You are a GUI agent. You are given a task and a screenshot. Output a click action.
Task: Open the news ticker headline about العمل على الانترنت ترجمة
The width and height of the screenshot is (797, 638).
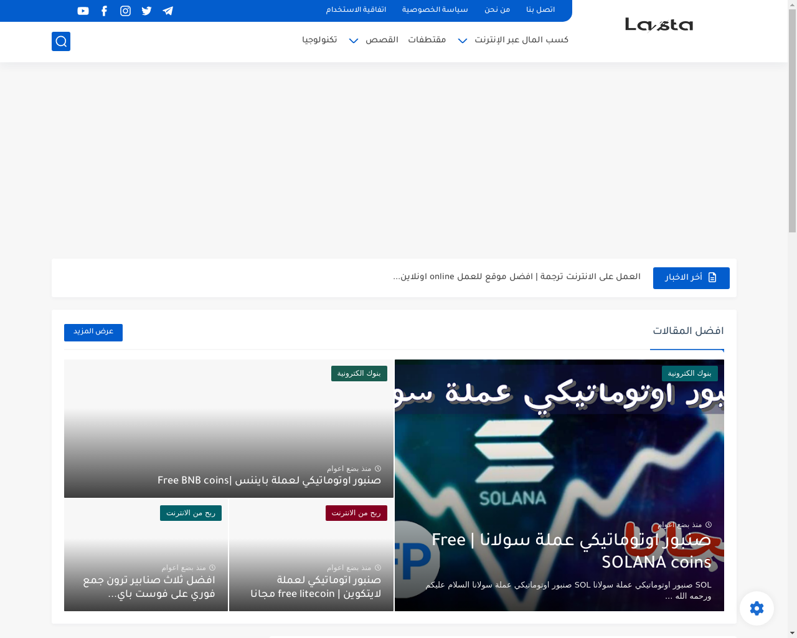pos(517,277)
